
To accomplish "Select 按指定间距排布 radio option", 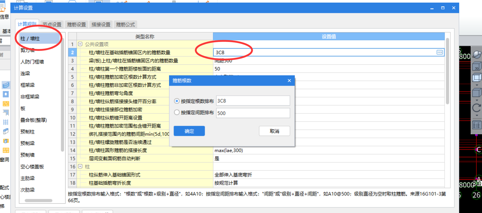I will (x=177, y=112).
